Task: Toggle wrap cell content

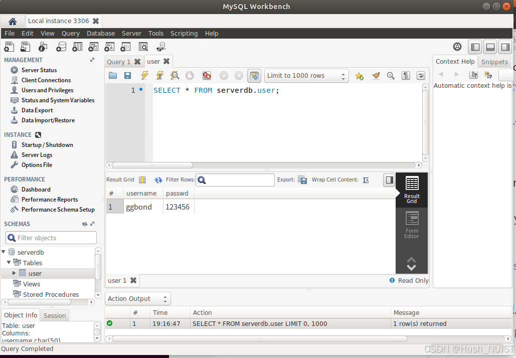Action: pyautogui.click(x=366, y=180)
